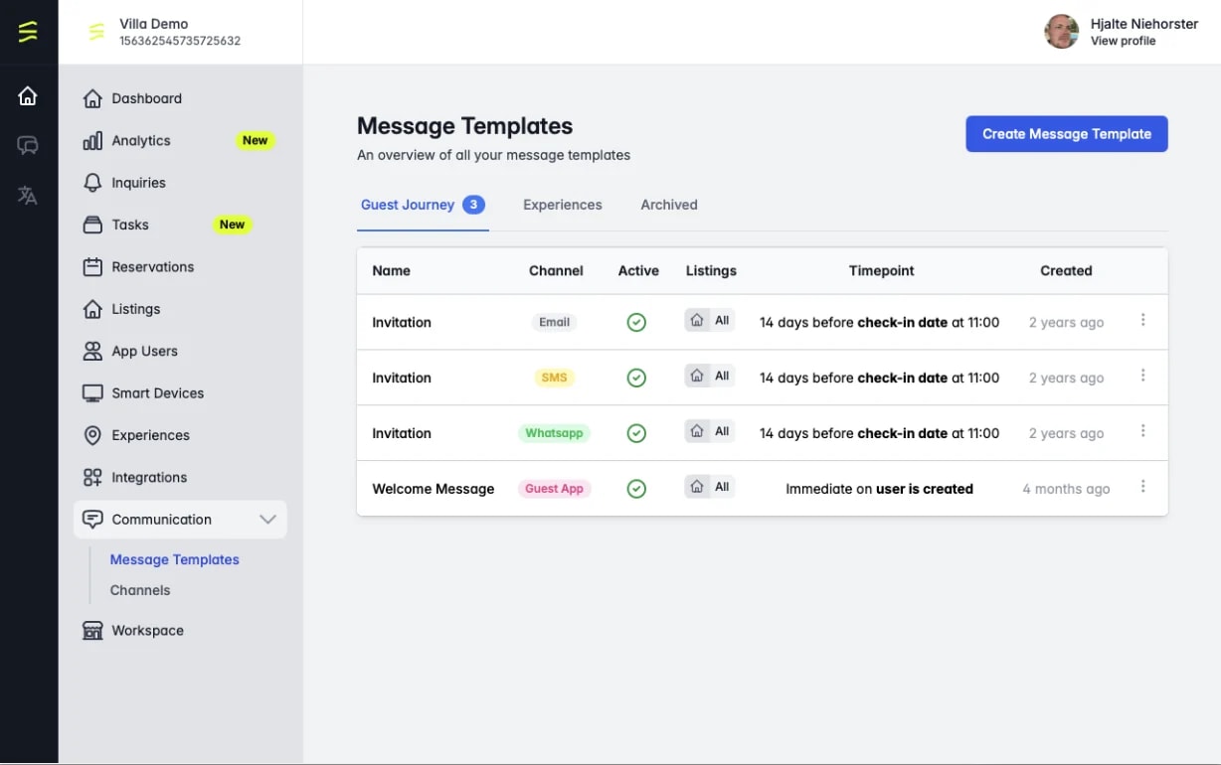Click the SMS channel badge
Screen dimensions: 1221x765
pos(555,378)
